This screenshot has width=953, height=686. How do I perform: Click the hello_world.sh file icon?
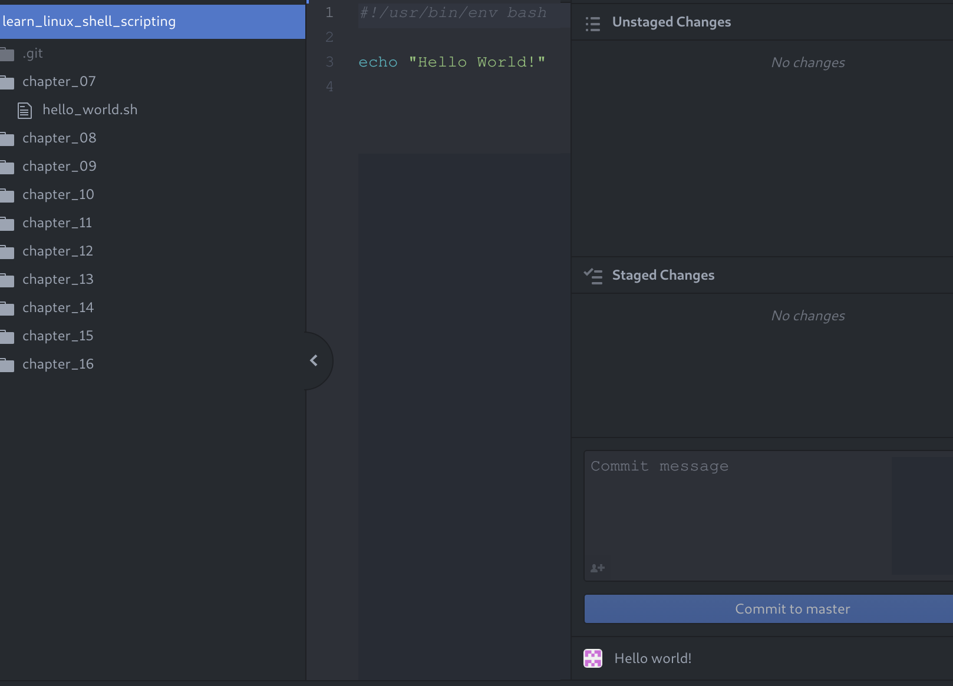tap(25, 110)
